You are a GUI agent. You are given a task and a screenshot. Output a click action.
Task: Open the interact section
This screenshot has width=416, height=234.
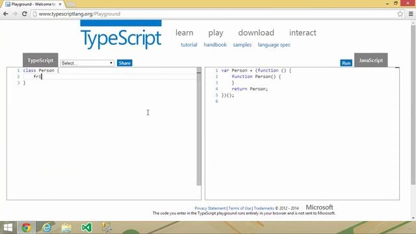tap(303, 32)
